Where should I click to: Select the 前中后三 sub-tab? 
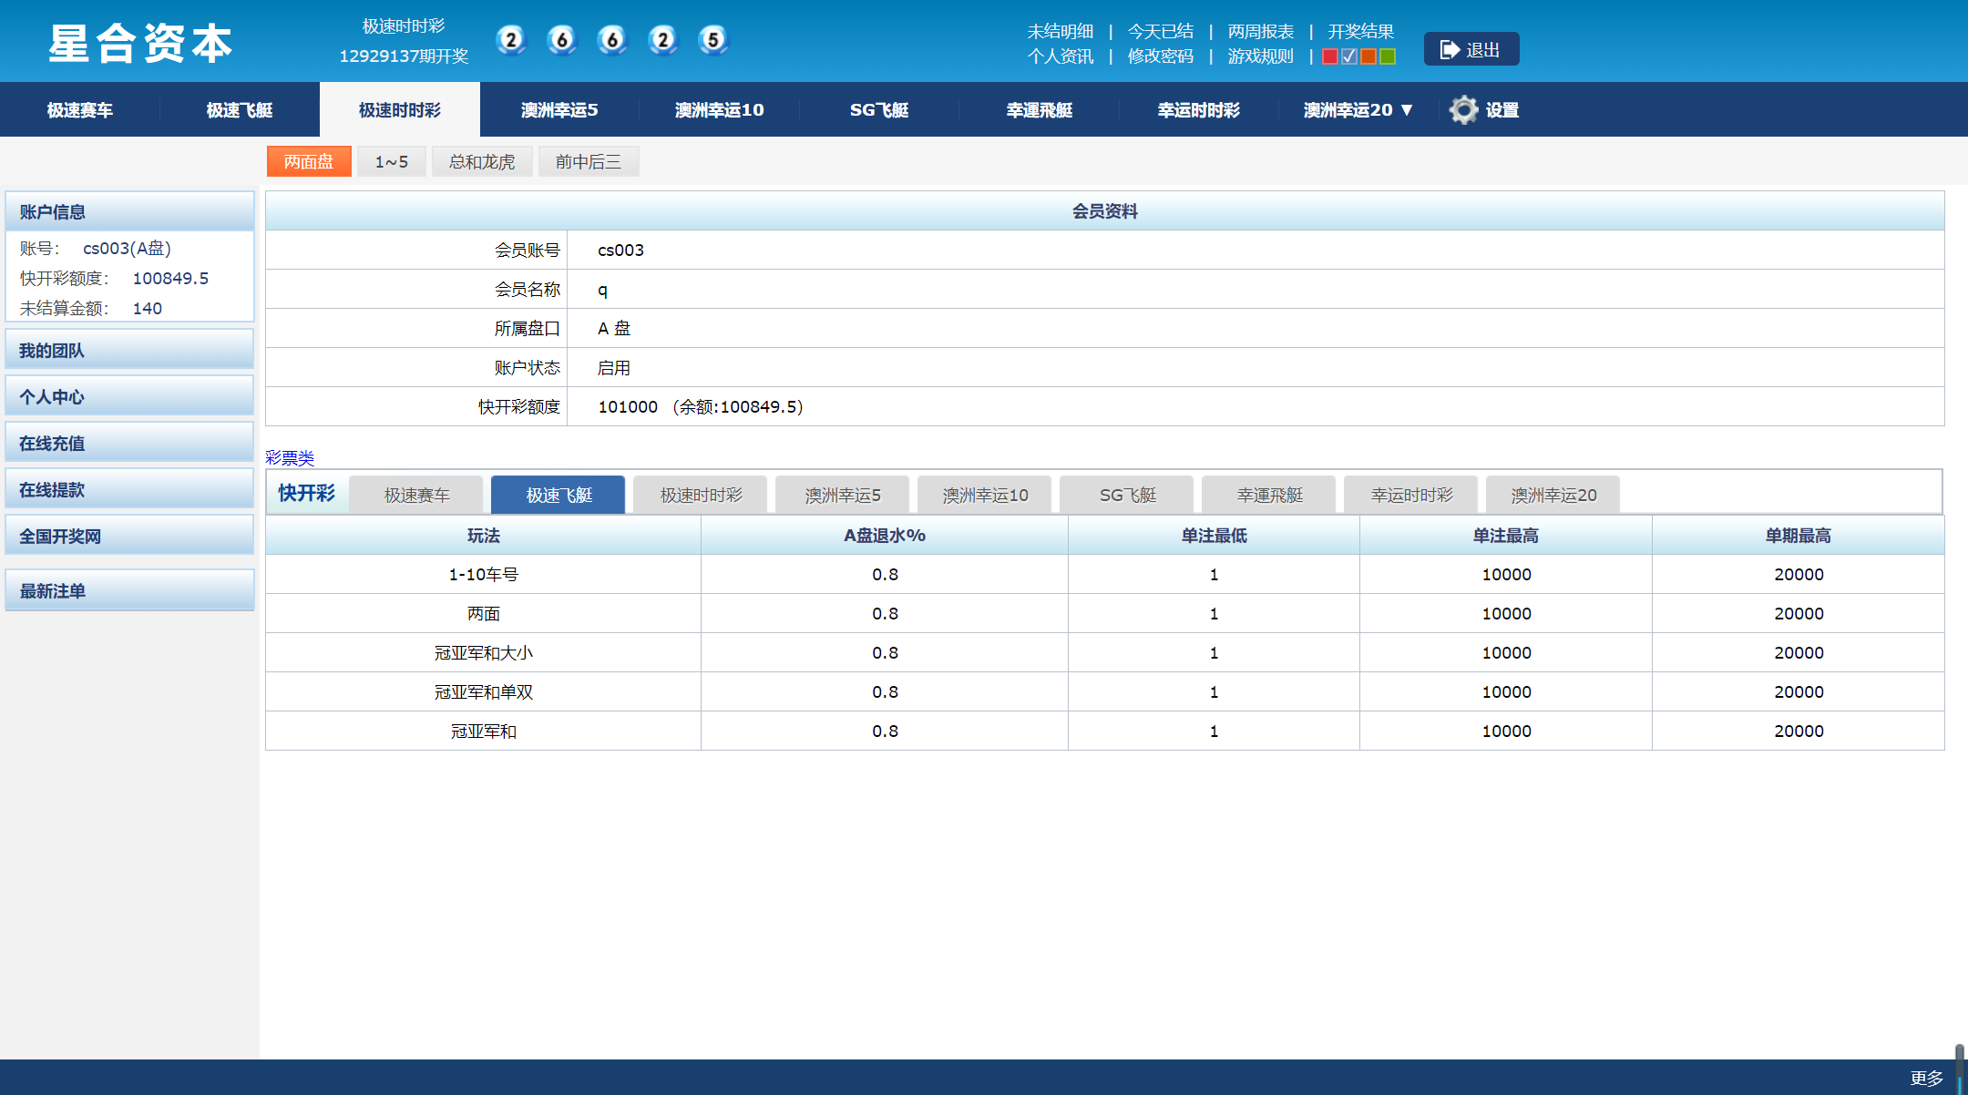[589, 161]
